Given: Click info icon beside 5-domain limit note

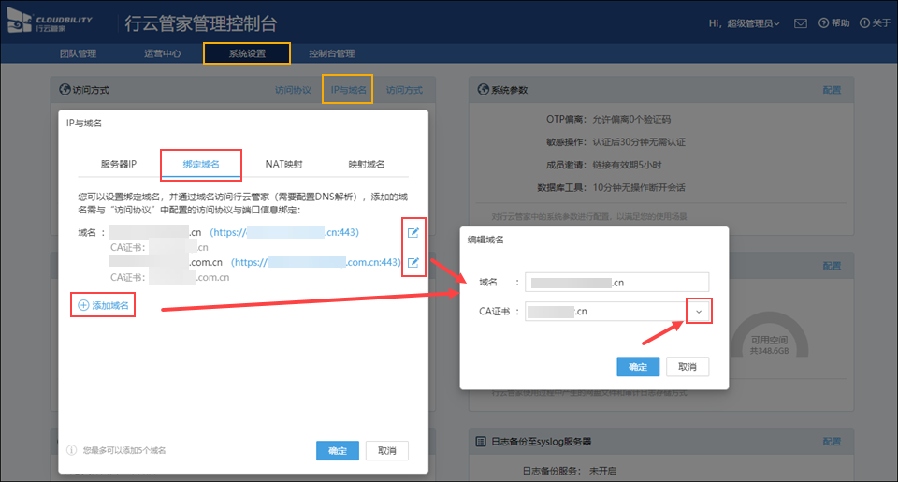Looking at the screenshot, I should coord(72,450).
